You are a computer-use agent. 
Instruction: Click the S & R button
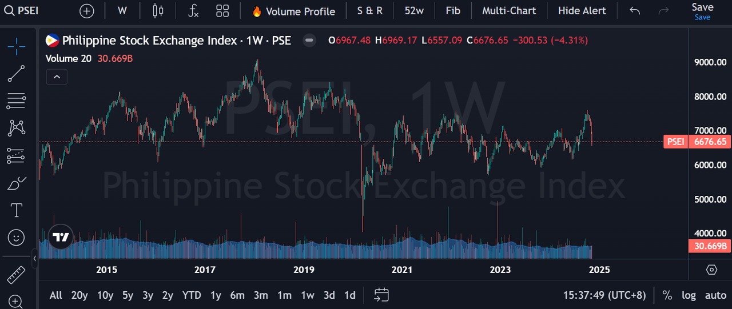[369, 11]
